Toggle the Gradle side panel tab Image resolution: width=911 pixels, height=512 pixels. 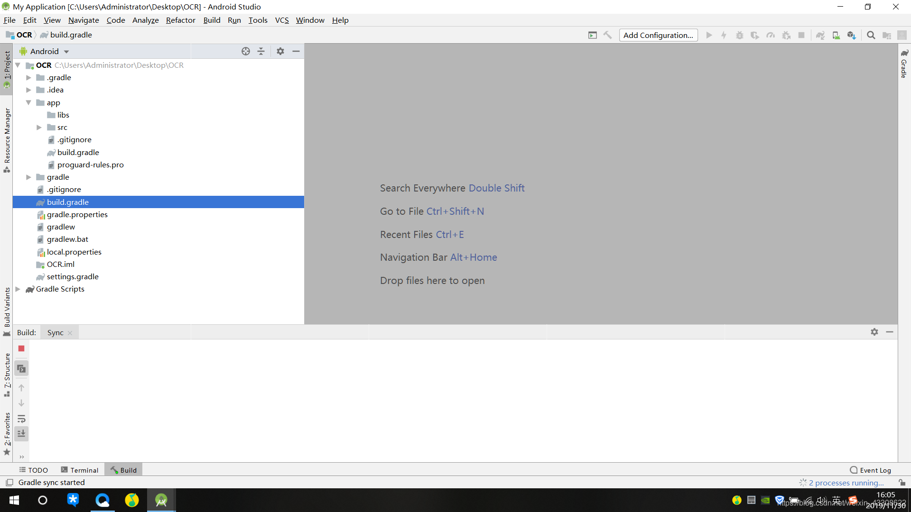[x=904, y=63]
